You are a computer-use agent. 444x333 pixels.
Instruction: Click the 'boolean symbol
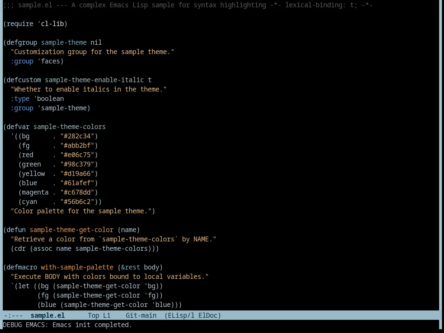point(49,99)
